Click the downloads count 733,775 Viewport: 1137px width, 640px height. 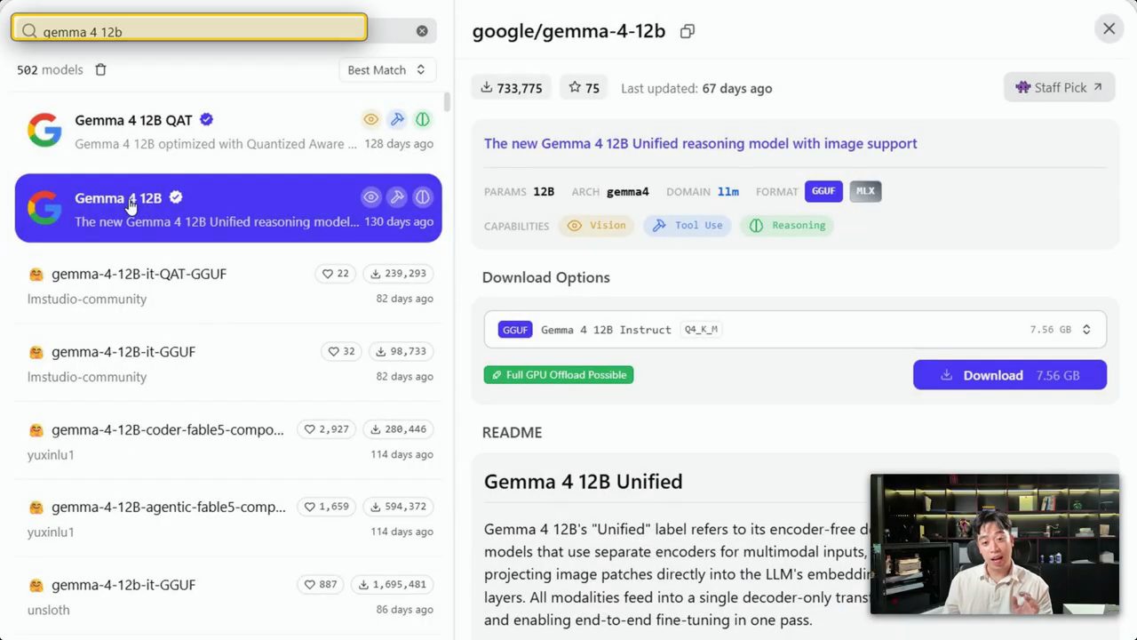(511, 87)
